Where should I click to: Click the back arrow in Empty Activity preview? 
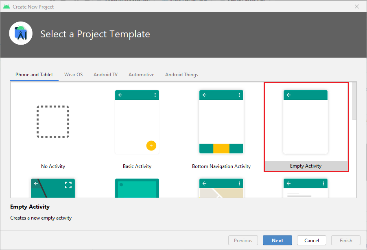[x=288, y=95]
